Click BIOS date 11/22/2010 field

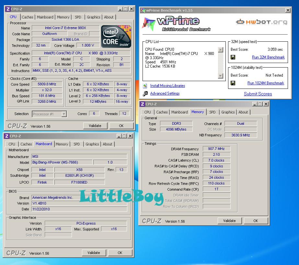(x=79, y=209)
